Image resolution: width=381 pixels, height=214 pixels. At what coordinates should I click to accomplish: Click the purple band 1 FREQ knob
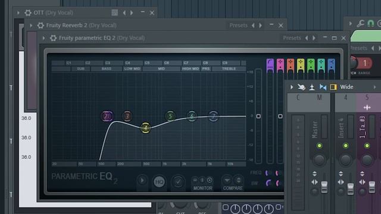(268, 173)
